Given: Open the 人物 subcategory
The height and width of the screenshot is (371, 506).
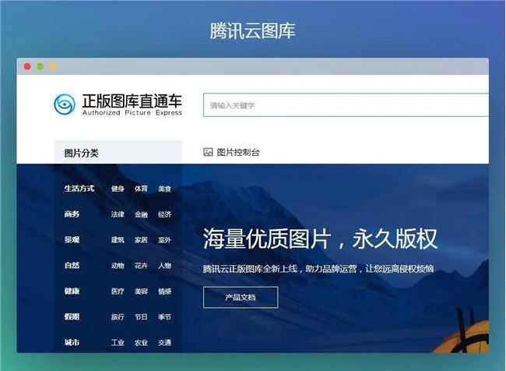Looking at the screenshot, I should pyautogui.click(x=164, y=266).
